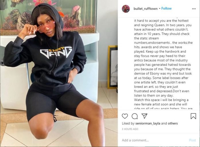The height and width of the screenshot is (147, 200).
Task: Save post with bookmark icon
Action: tap(193, 116)
